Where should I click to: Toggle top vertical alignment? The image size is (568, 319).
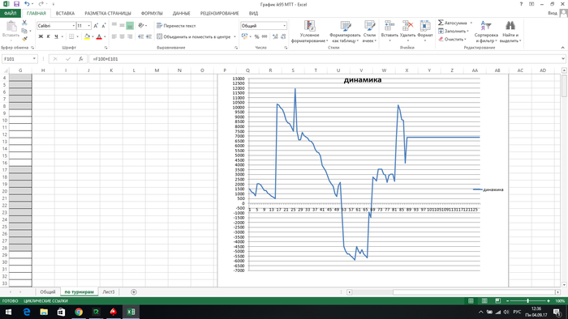point(114,26)
